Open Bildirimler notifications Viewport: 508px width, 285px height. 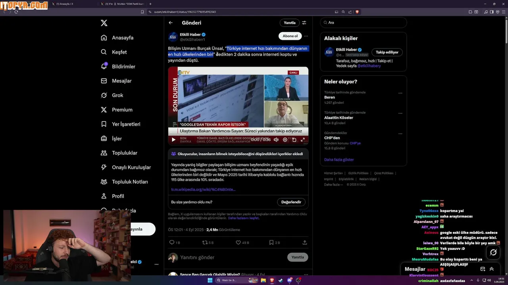point(118,66)
